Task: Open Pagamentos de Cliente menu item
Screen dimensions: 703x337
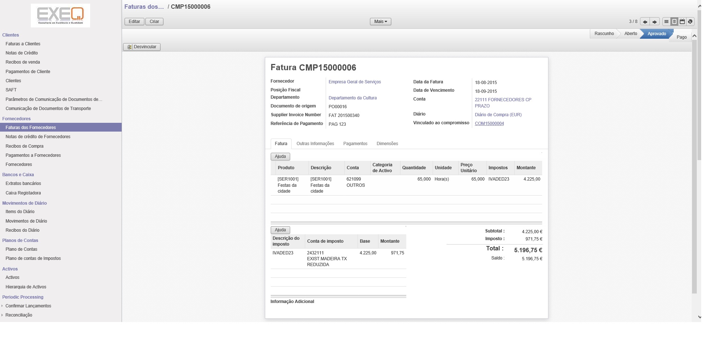Action: tap(28, 72)
